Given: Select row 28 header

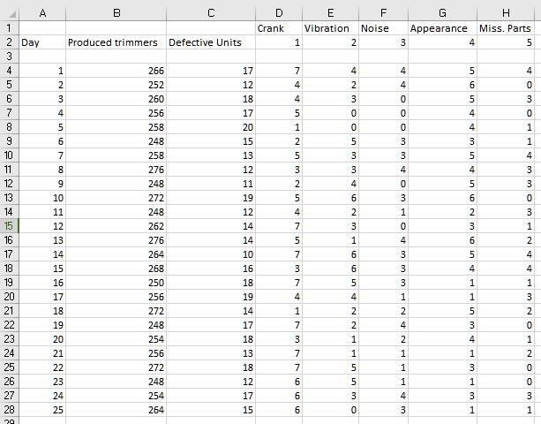Looking at the screenshot, I should coord(9,410).
